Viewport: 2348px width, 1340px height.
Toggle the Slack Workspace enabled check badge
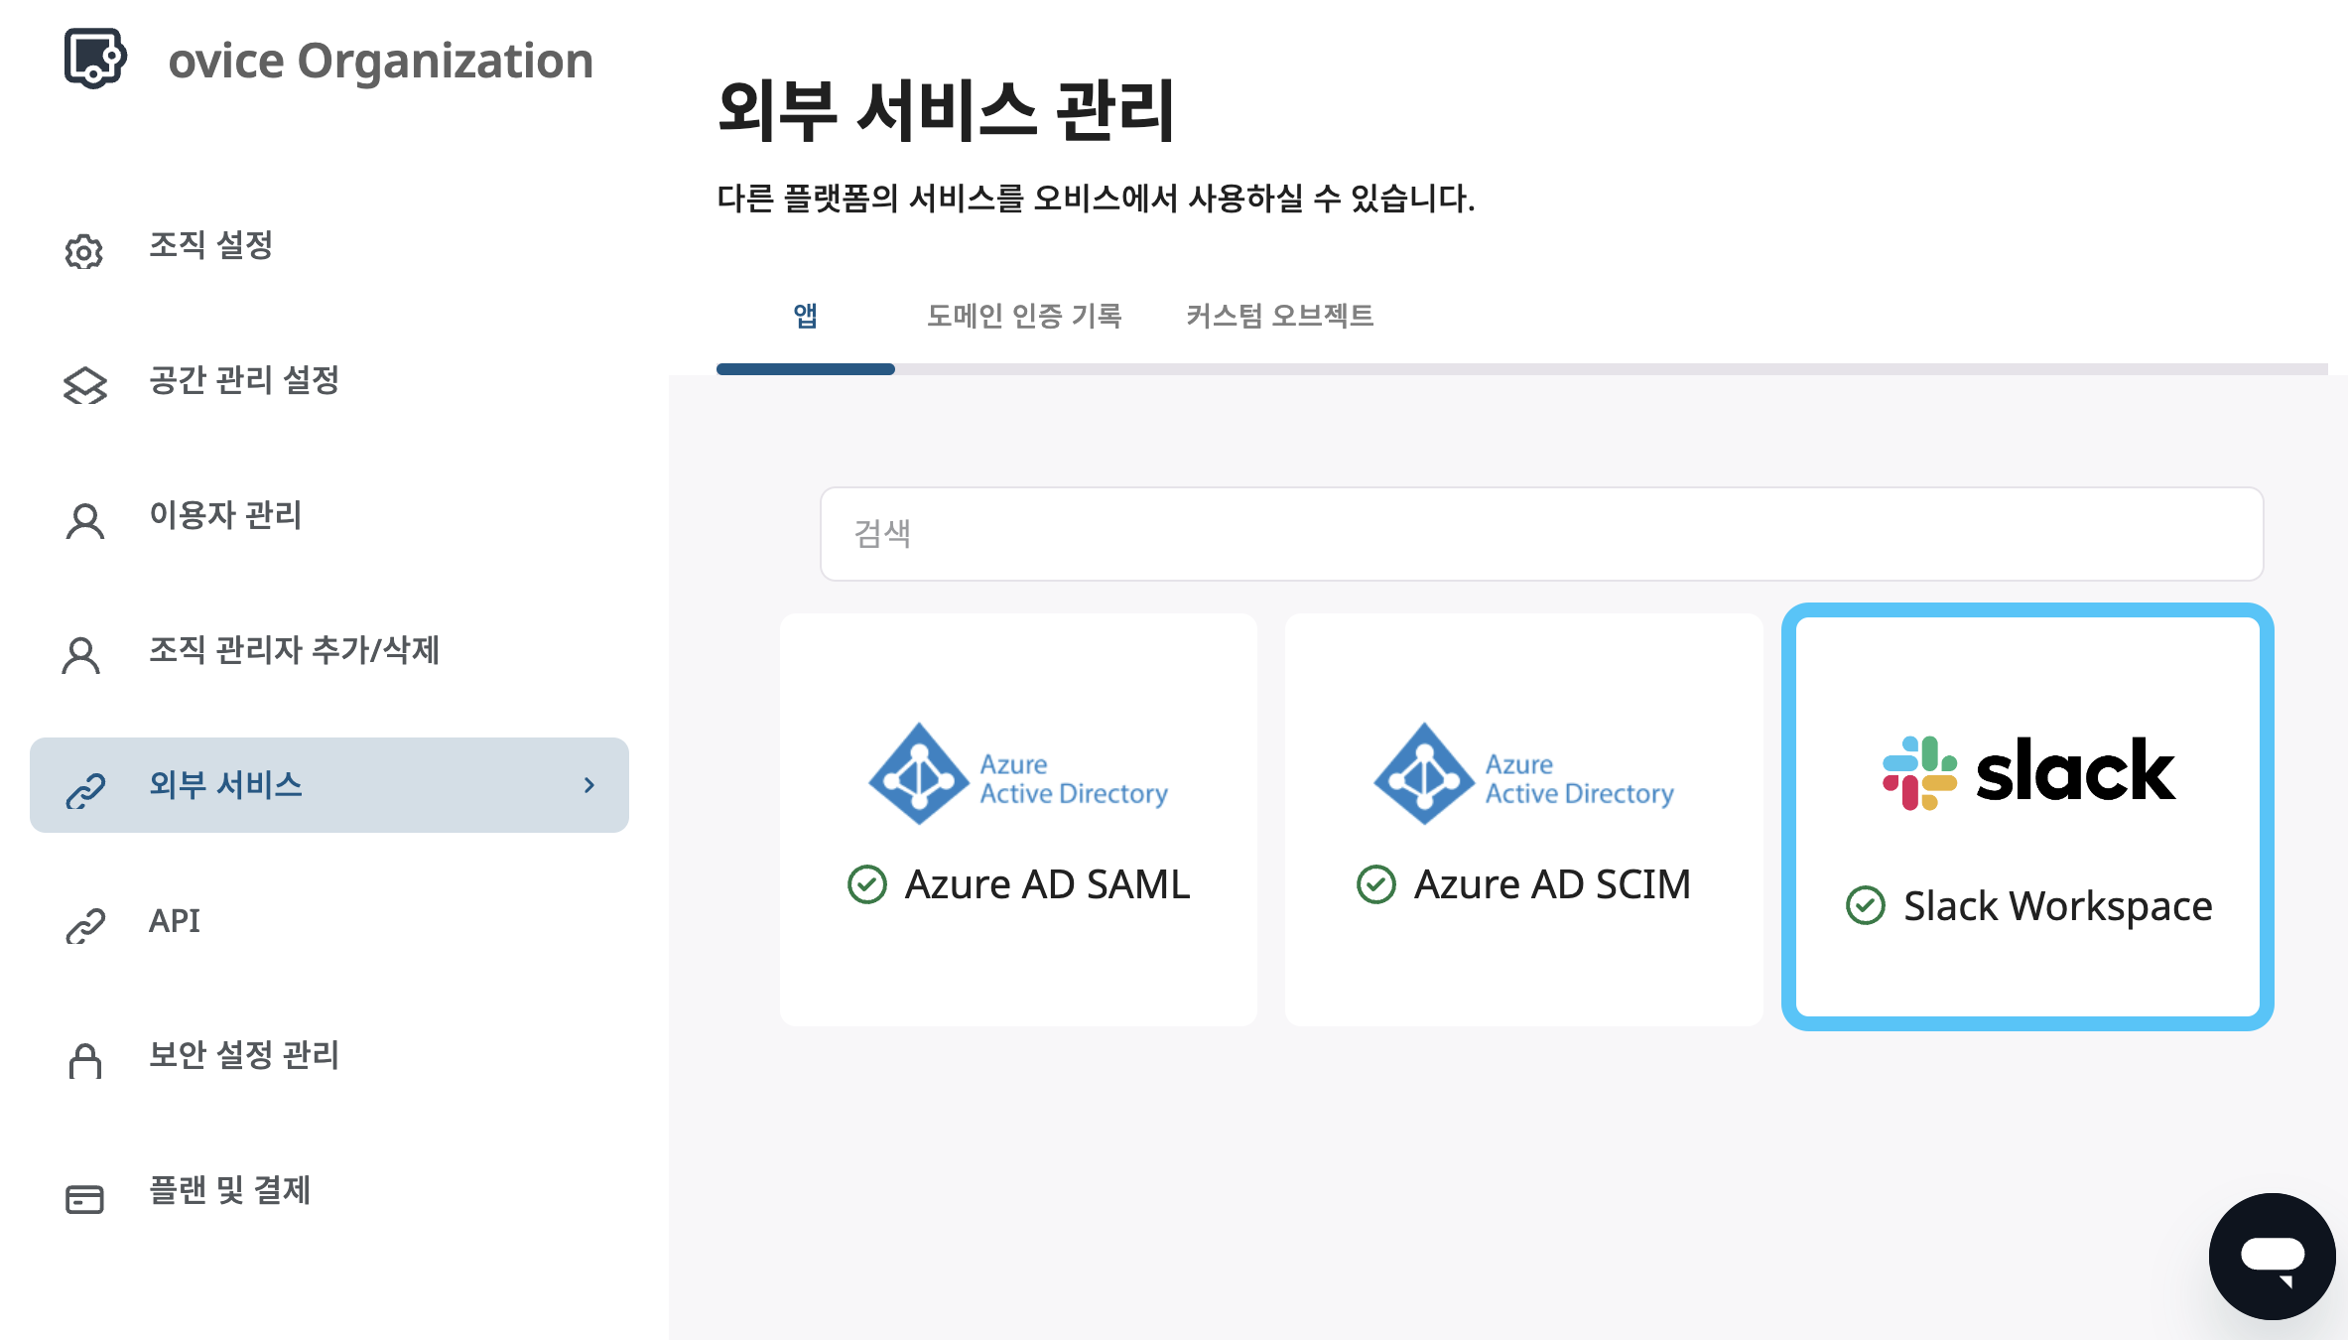1867,905
